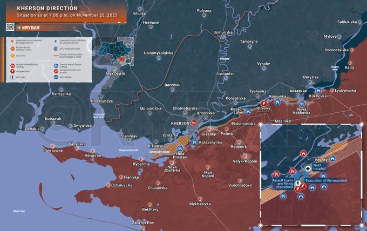Click the Velyki Kopani label
Screen dimensions: 367x231
tap(245, 161)
